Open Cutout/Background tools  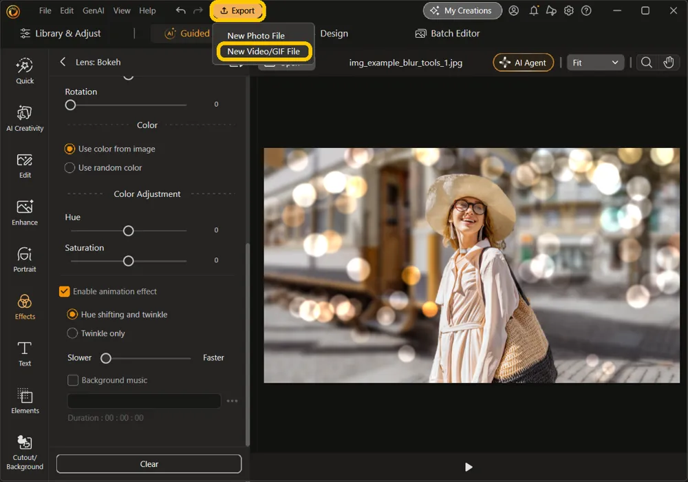[x=25, y=452]
